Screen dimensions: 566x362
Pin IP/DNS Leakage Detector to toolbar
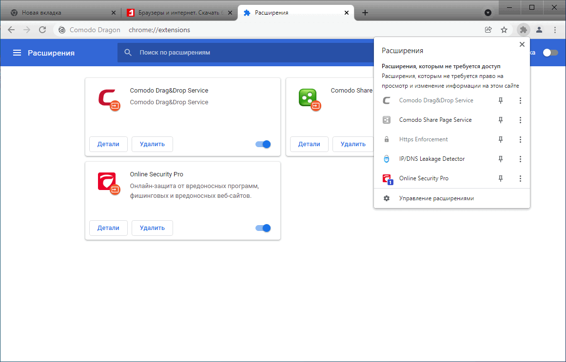[501, 159]
